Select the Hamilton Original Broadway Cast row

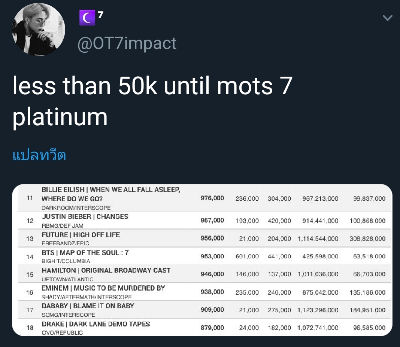(x=204, y=274)
